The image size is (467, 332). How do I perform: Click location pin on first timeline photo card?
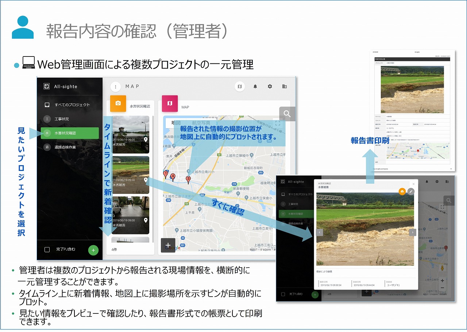(x=146, y=140)
